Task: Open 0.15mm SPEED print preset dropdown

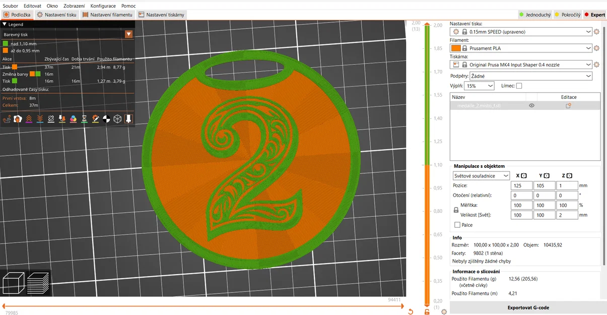Action: pyautogui.click(x=522, y=32)
